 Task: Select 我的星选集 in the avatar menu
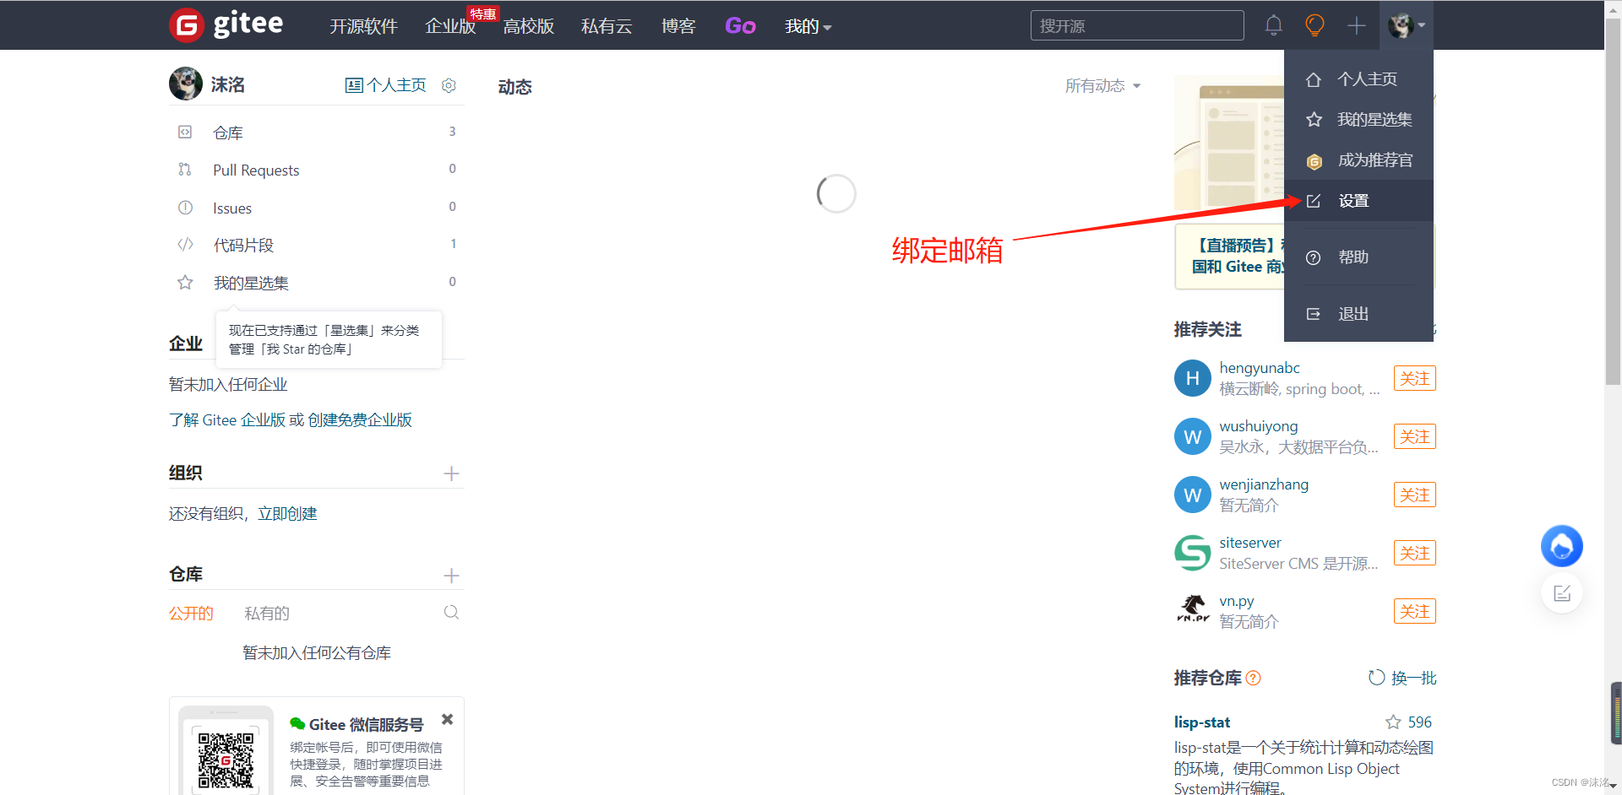[x=1358, y=120]
